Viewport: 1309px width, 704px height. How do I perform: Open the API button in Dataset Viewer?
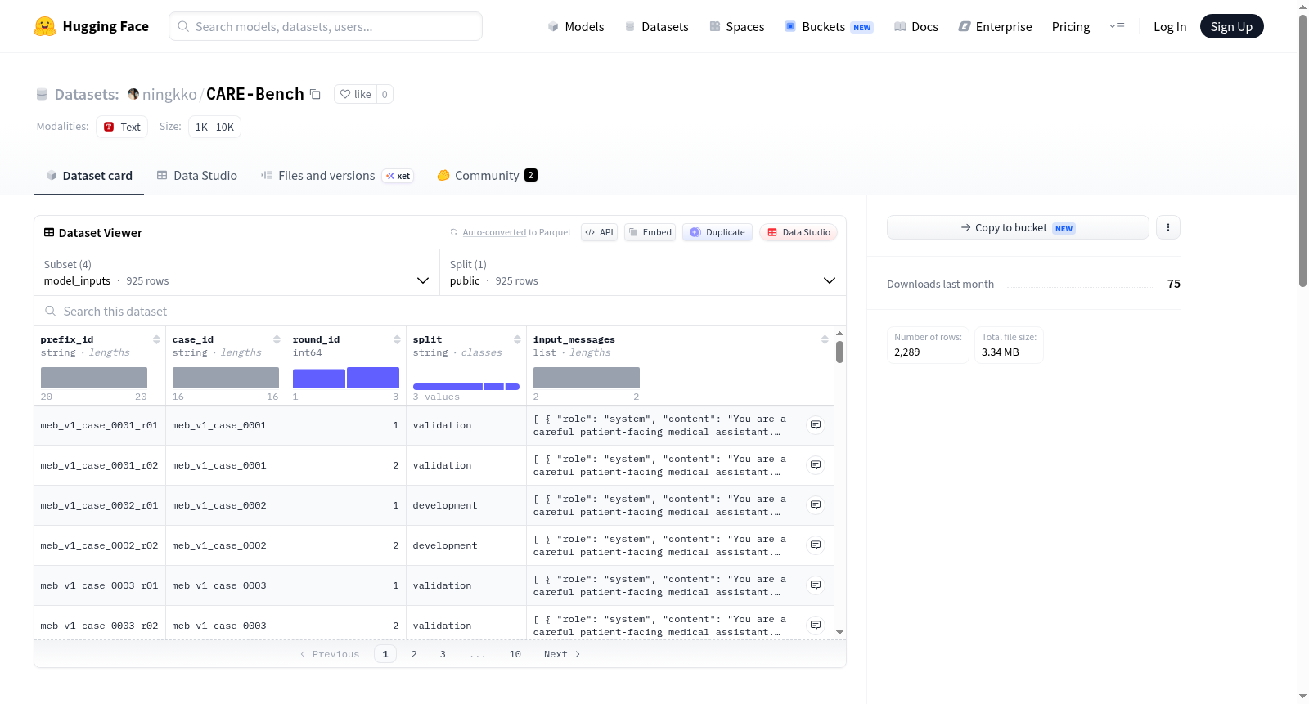599,232
